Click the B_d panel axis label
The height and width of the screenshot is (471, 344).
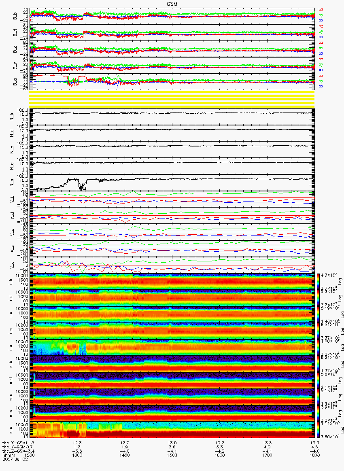pyautogui.click(x=15, y=33)
